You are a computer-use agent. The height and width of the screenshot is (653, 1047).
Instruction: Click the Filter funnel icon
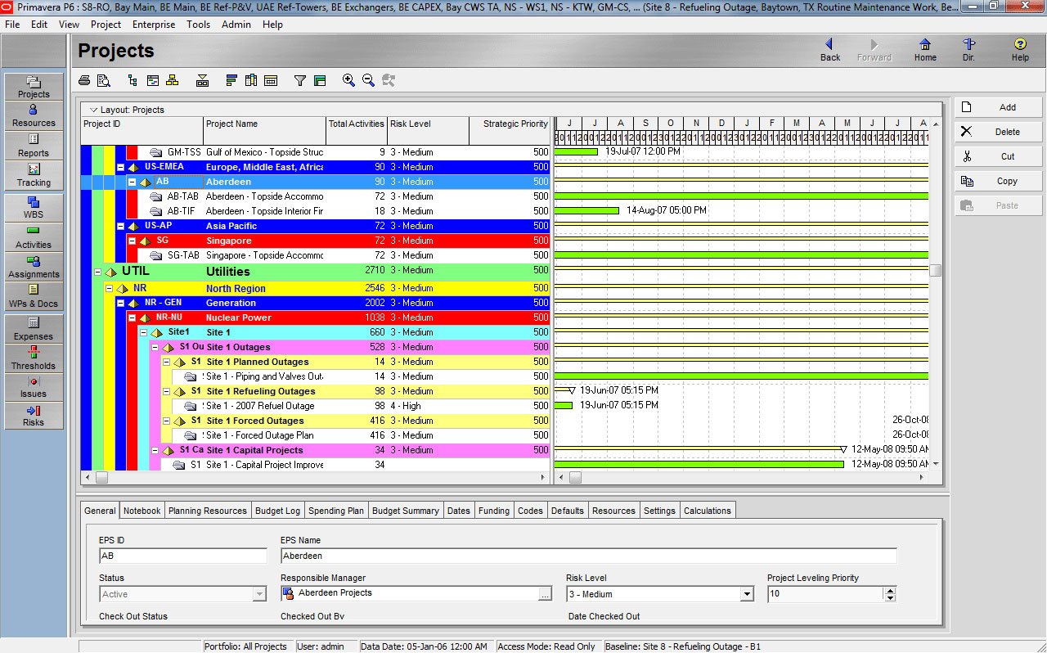coord(300,80)
